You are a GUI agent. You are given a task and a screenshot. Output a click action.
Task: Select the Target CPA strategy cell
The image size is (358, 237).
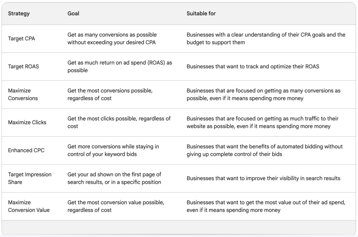22,39
